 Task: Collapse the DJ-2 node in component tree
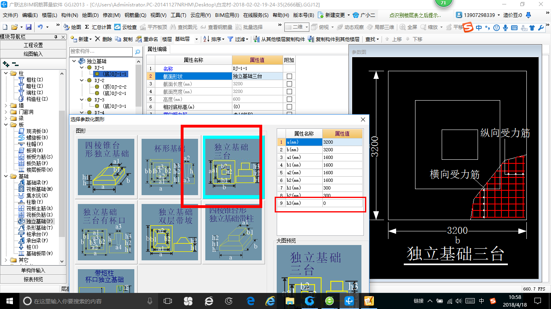[x=83, y=80]
